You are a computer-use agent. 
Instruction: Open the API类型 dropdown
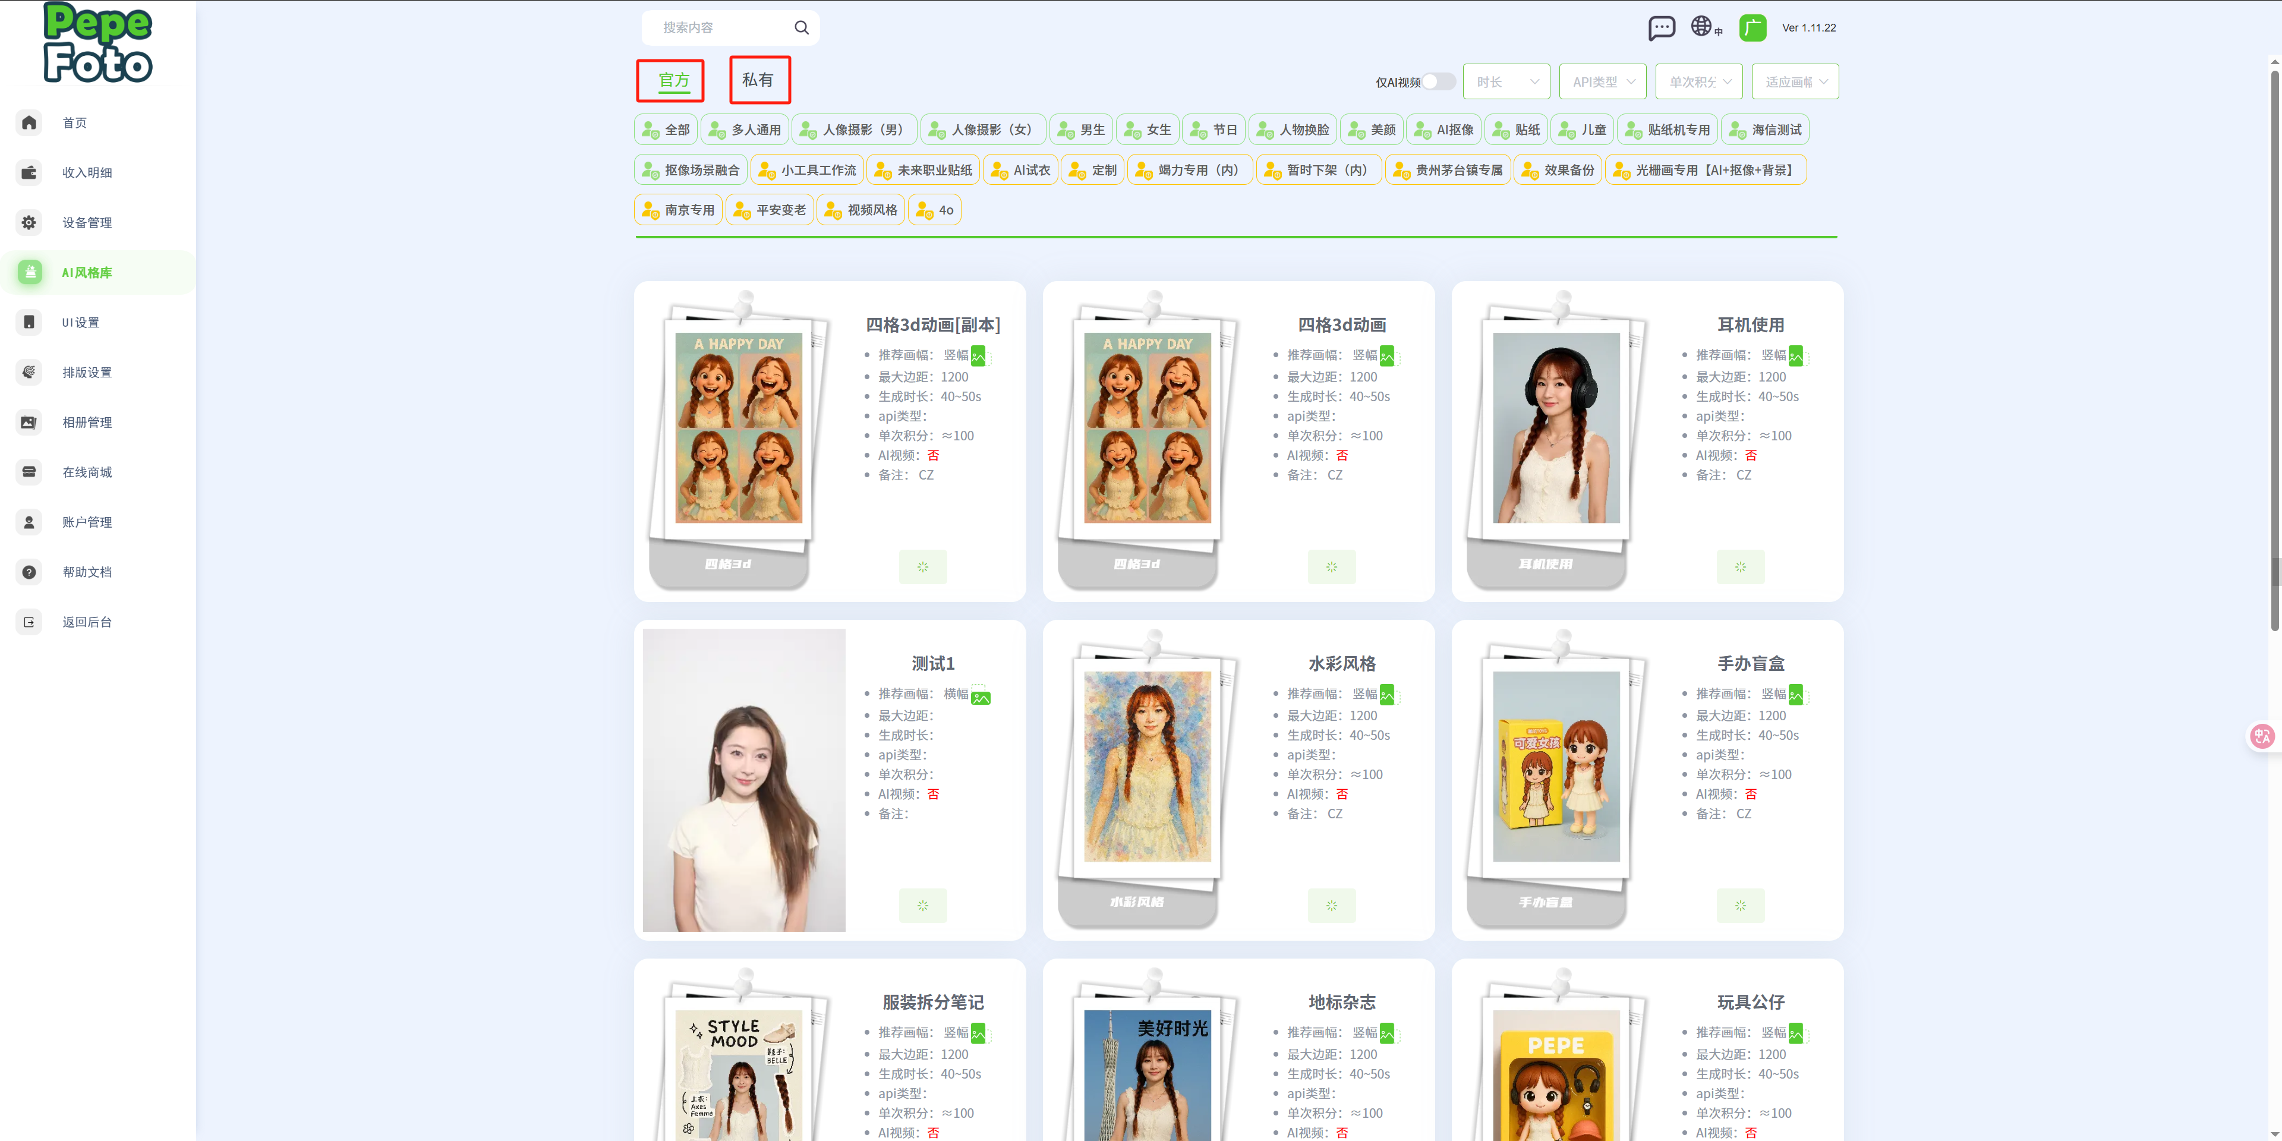(1603, 81)
